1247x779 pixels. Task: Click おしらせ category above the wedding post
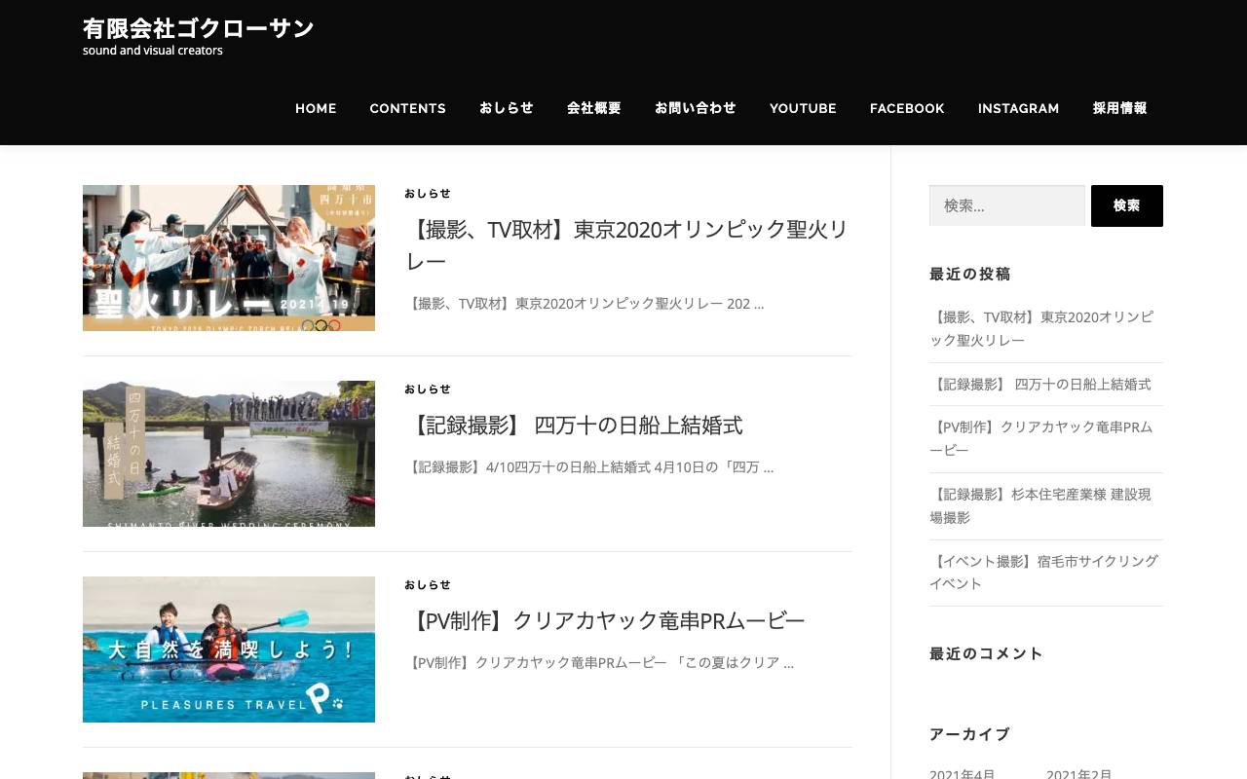pyautogui.click(x=428, y=389)
